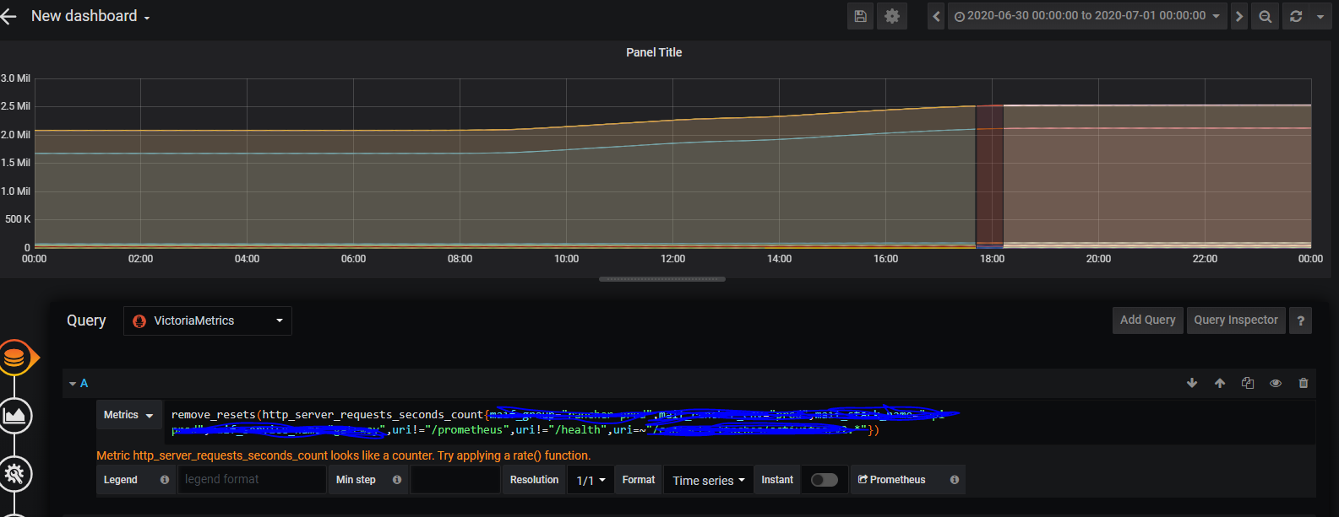This screenshot has width=1339, height=517.
Task: Refresh the dashboard with the sync icon
Action: [x=1296, y=16]
